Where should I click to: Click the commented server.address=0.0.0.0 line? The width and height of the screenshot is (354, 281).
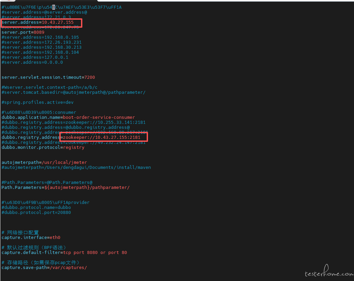[x=32, y=62]
